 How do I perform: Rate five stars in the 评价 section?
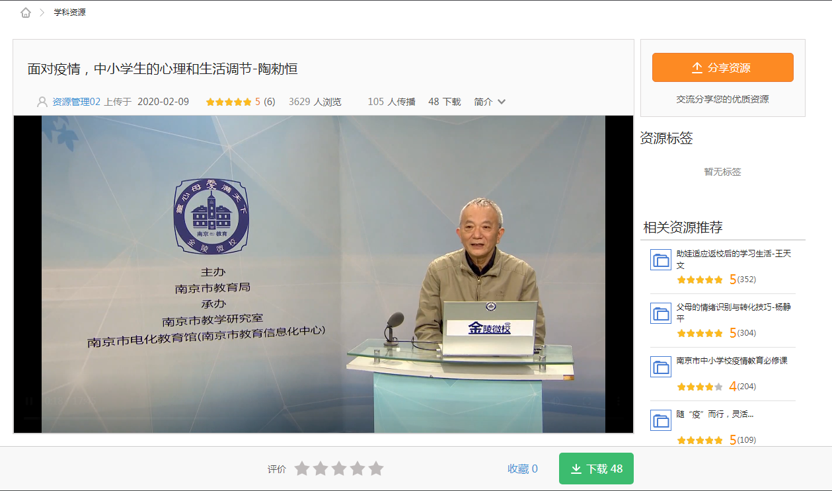(x=376, y=468)
